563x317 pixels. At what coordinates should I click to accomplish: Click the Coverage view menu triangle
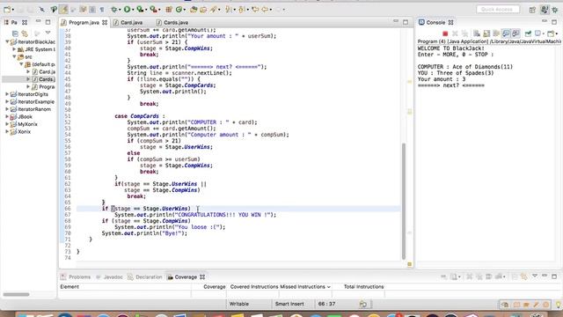coord(535,276)
